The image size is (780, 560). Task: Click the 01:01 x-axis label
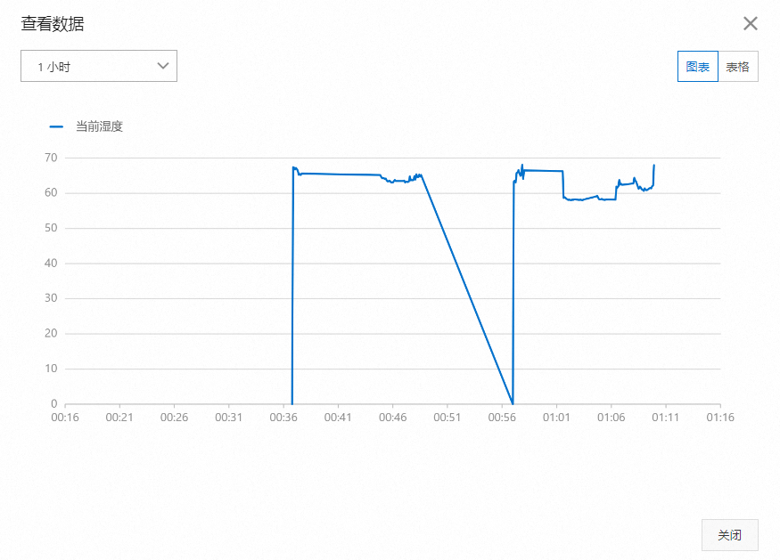tap(556, 417)
